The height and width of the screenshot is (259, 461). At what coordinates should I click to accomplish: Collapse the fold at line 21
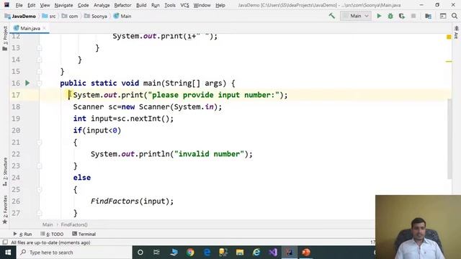point(40,142)
